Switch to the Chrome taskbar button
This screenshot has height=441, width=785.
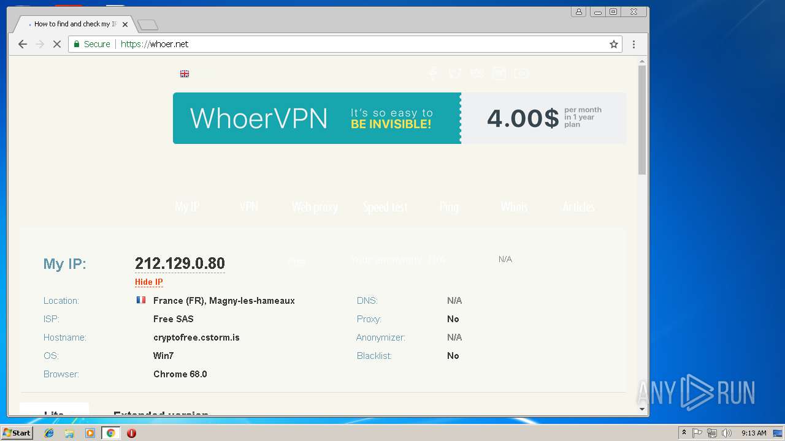click(x=110, y=433)
